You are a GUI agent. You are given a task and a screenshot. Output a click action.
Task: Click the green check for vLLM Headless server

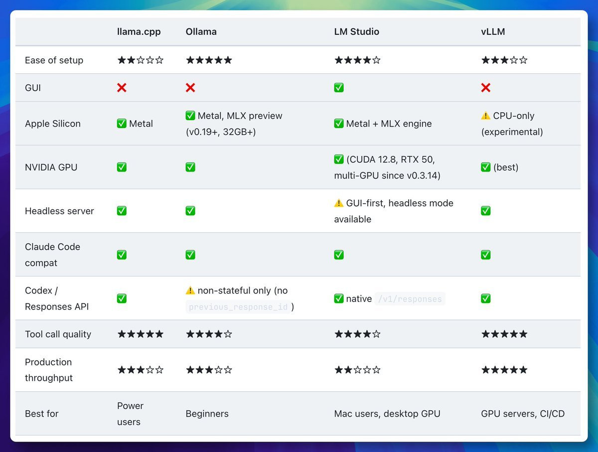pyautogui.click(x=486, y=211)
